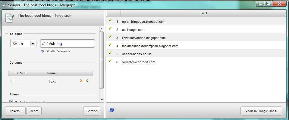Click the scroll down arrow in left panel
This screenshot has height=120, width=289.
[x=101, y=100]
